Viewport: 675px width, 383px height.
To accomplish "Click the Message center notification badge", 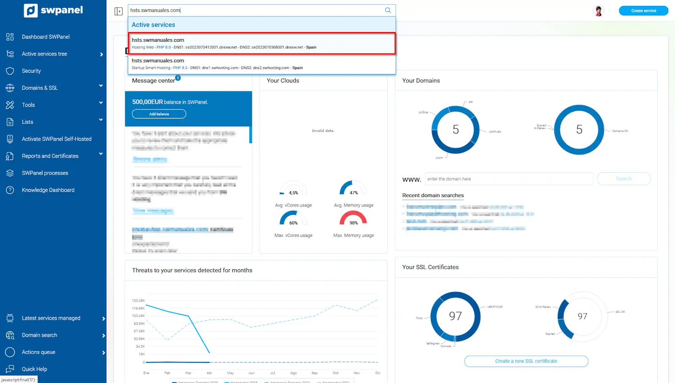I will 178,78.
